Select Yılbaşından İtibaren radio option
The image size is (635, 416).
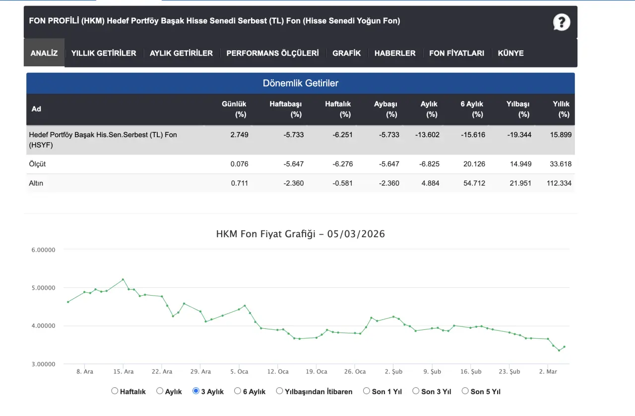[280, 391]
